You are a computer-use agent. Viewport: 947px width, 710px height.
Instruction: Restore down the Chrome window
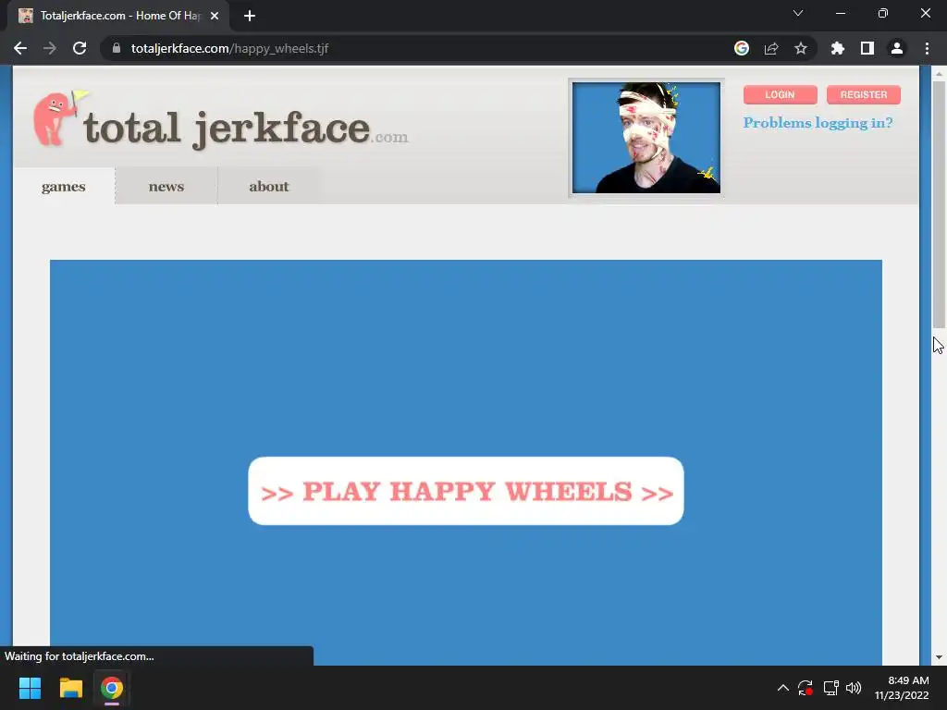point(883,13)
